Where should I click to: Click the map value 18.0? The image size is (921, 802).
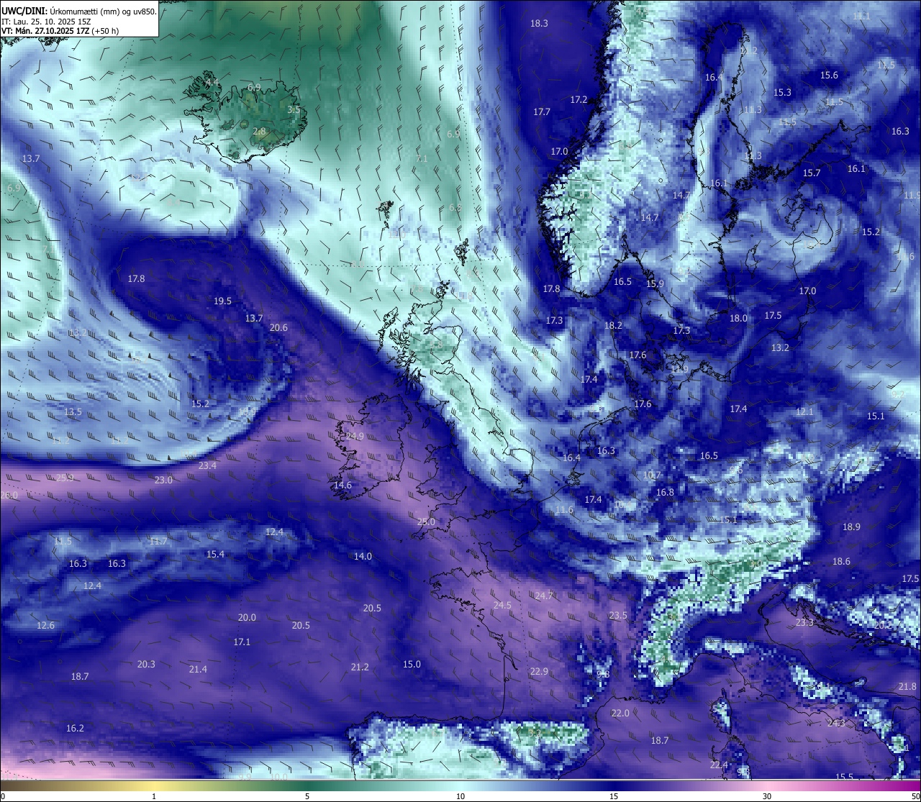(738, 319)
